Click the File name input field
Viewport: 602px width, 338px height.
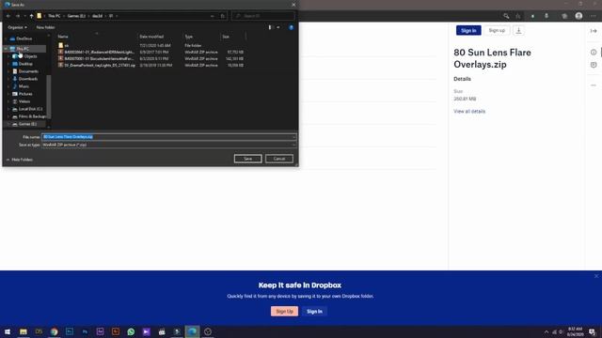[x=169, y=137]
